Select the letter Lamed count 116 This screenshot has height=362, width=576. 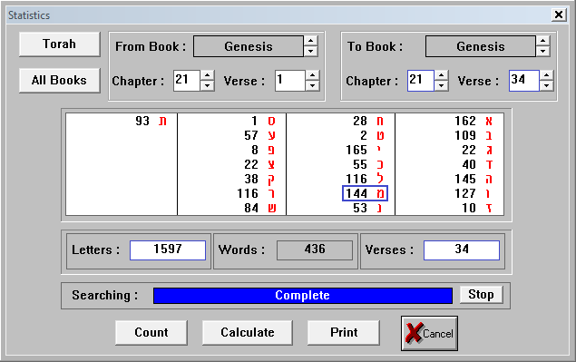[x=365, y=179]
